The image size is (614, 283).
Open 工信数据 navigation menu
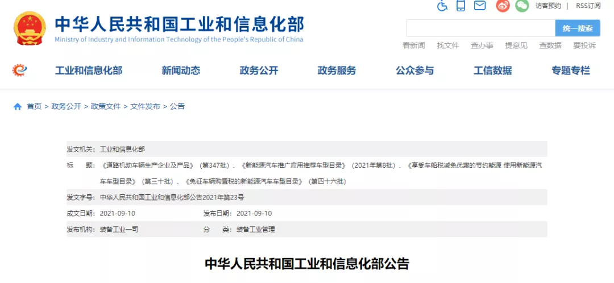[492, 70]
